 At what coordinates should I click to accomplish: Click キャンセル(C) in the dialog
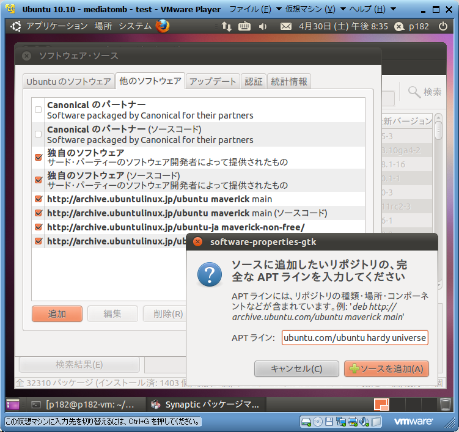pos(296,368)
